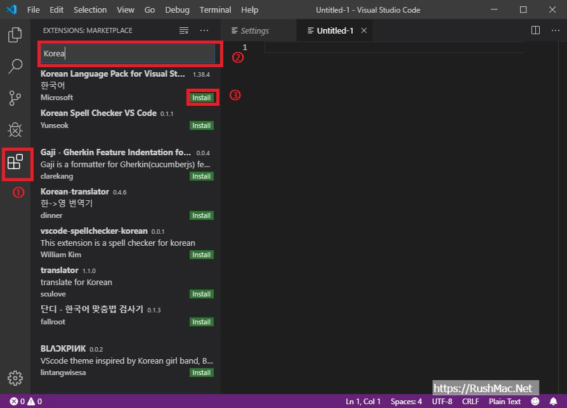Close the Untitled-1 tab
The image size is (567, 408).
pyautogui.click(x=364, y=30)
